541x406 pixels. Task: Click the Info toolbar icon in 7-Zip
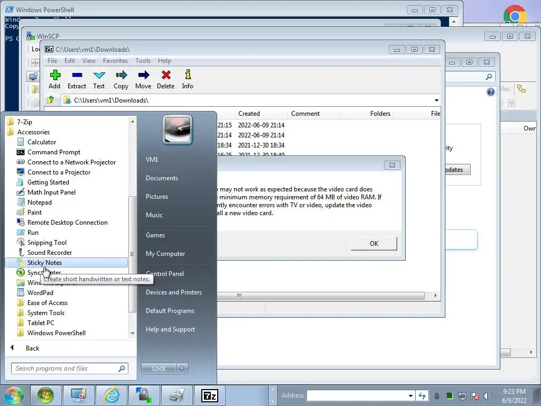(188, 79)
